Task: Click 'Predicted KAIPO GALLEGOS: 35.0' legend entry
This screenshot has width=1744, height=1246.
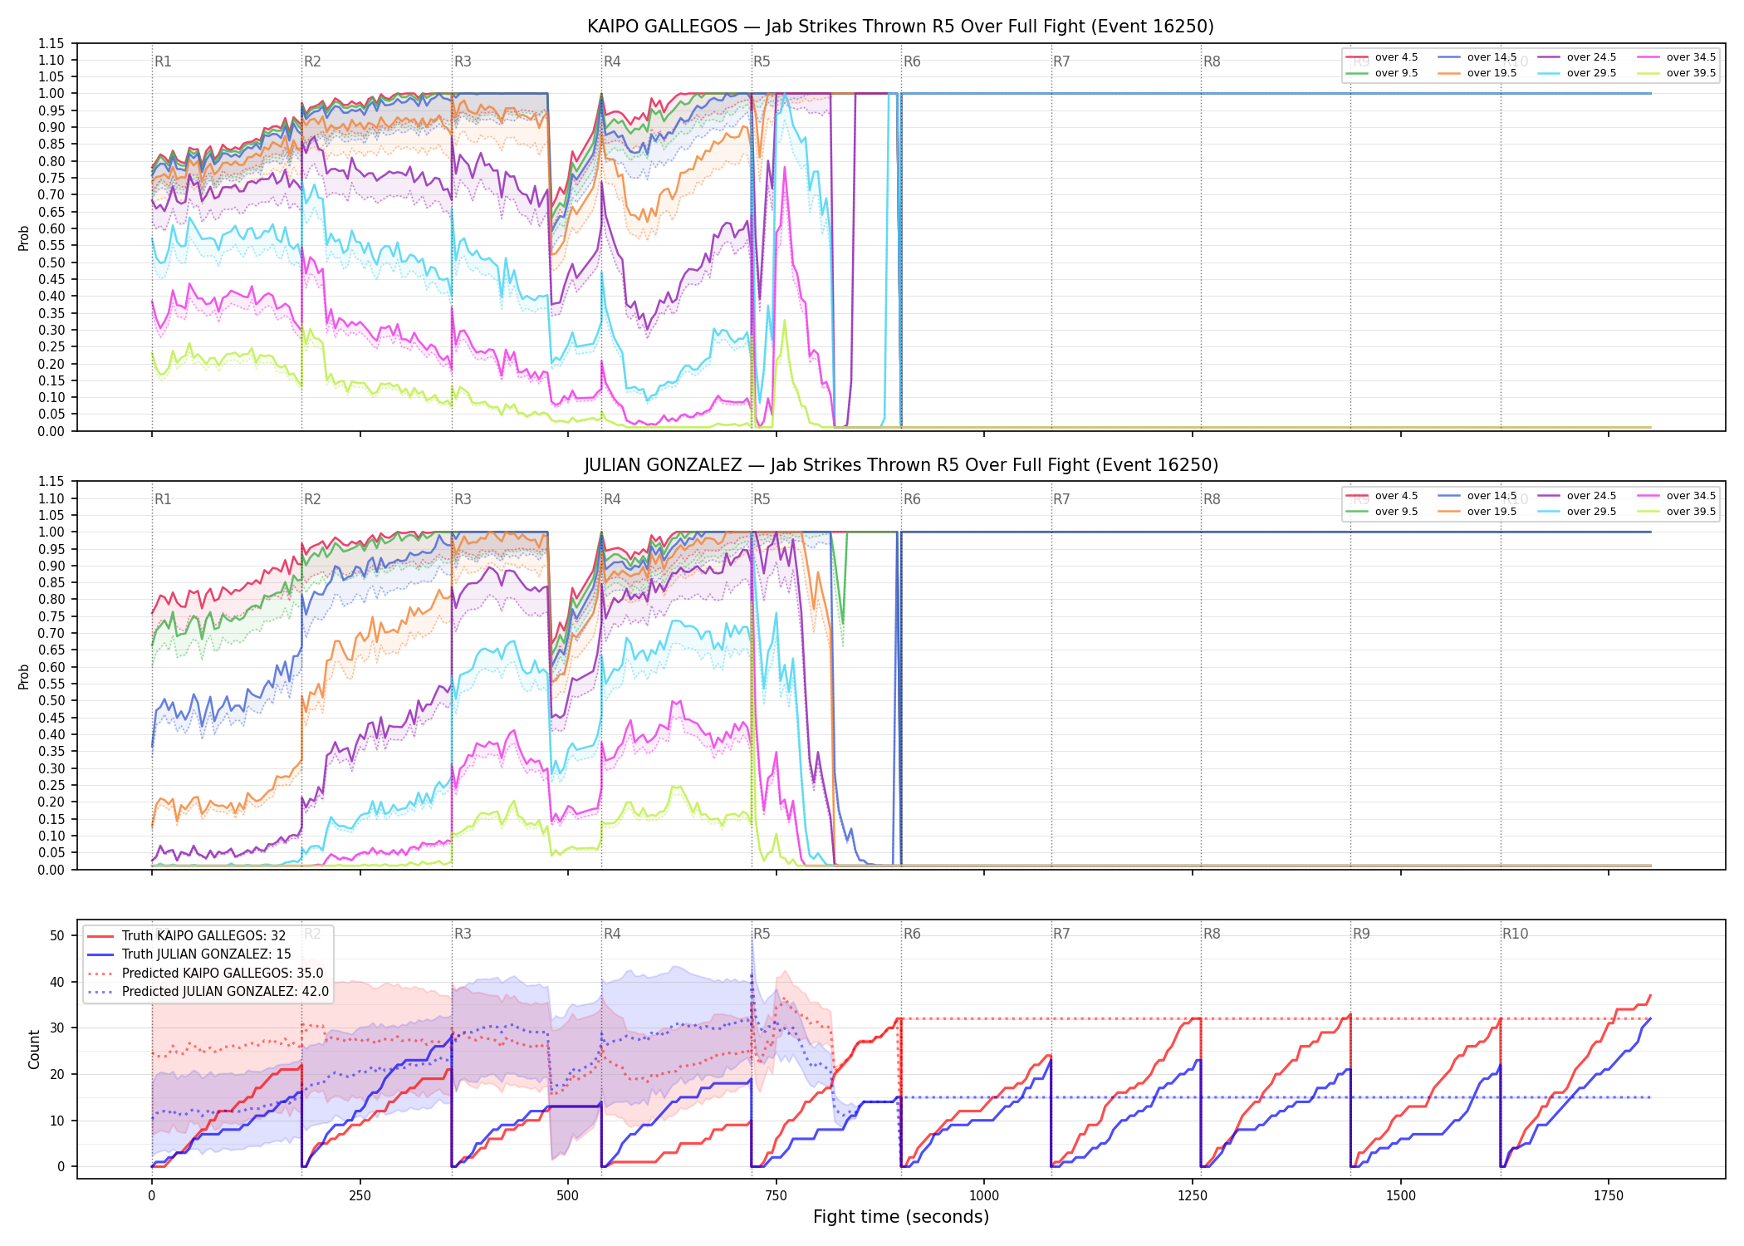Action: [x=205, y=974]
